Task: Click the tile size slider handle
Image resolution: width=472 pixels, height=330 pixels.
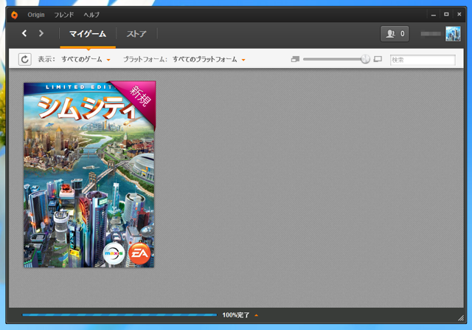Action: pos(365,59)
